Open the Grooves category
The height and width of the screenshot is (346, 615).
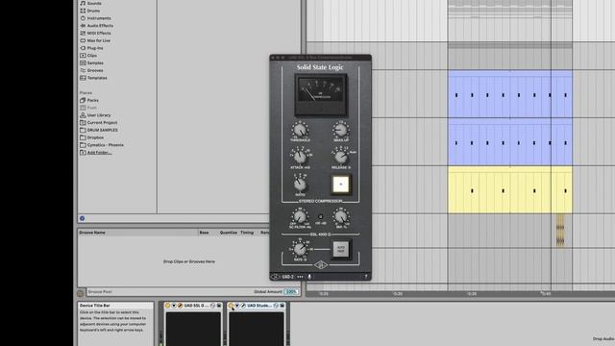click(95, 70)
